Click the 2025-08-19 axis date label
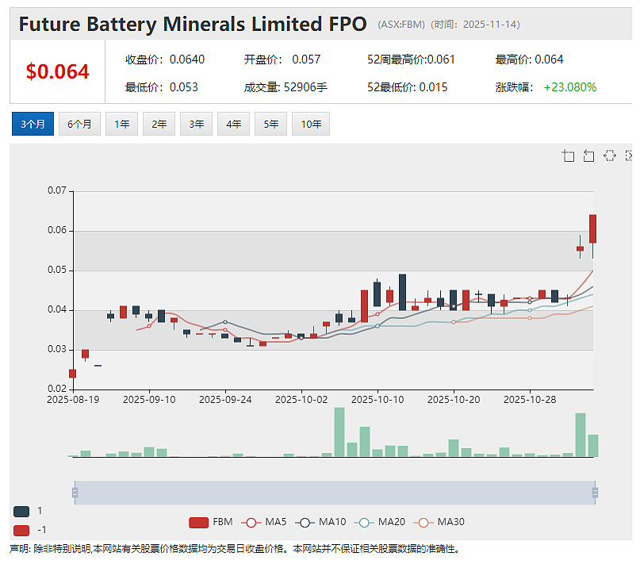This screenshot has height=568, width=640. pyautogui.click(x=73, y=399)
